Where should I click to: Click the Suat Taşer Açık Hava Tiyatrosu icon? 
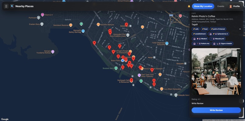[x=139, y=75]
